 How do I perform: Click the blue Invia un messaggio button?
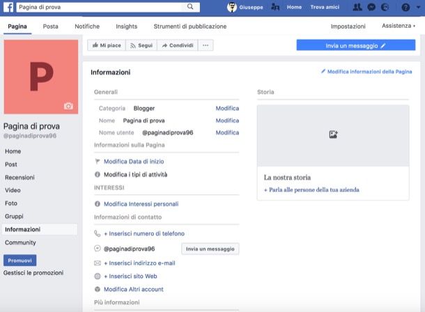[x=355, y=45]
